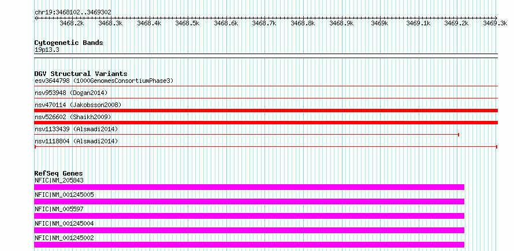Screen dimensions: 514x251
Task: Click the nsv1133439 variant line
Action: point(247,134)
